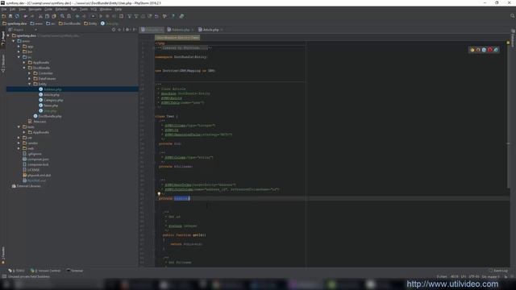
Task: Open the File menu
Action: [3, 9]
